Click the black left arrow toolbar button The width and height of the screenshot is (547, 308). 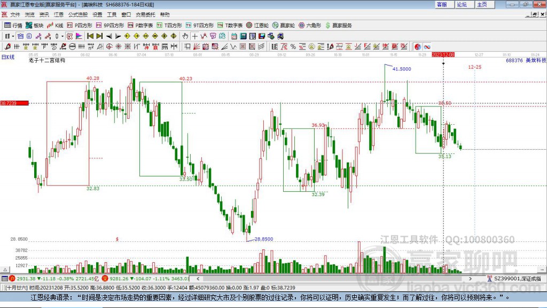(109, 36)
